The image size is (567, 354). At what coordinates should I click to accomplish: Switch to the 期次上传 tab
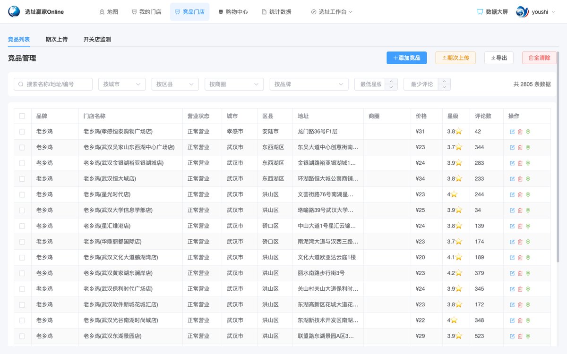tap(57, 39)
